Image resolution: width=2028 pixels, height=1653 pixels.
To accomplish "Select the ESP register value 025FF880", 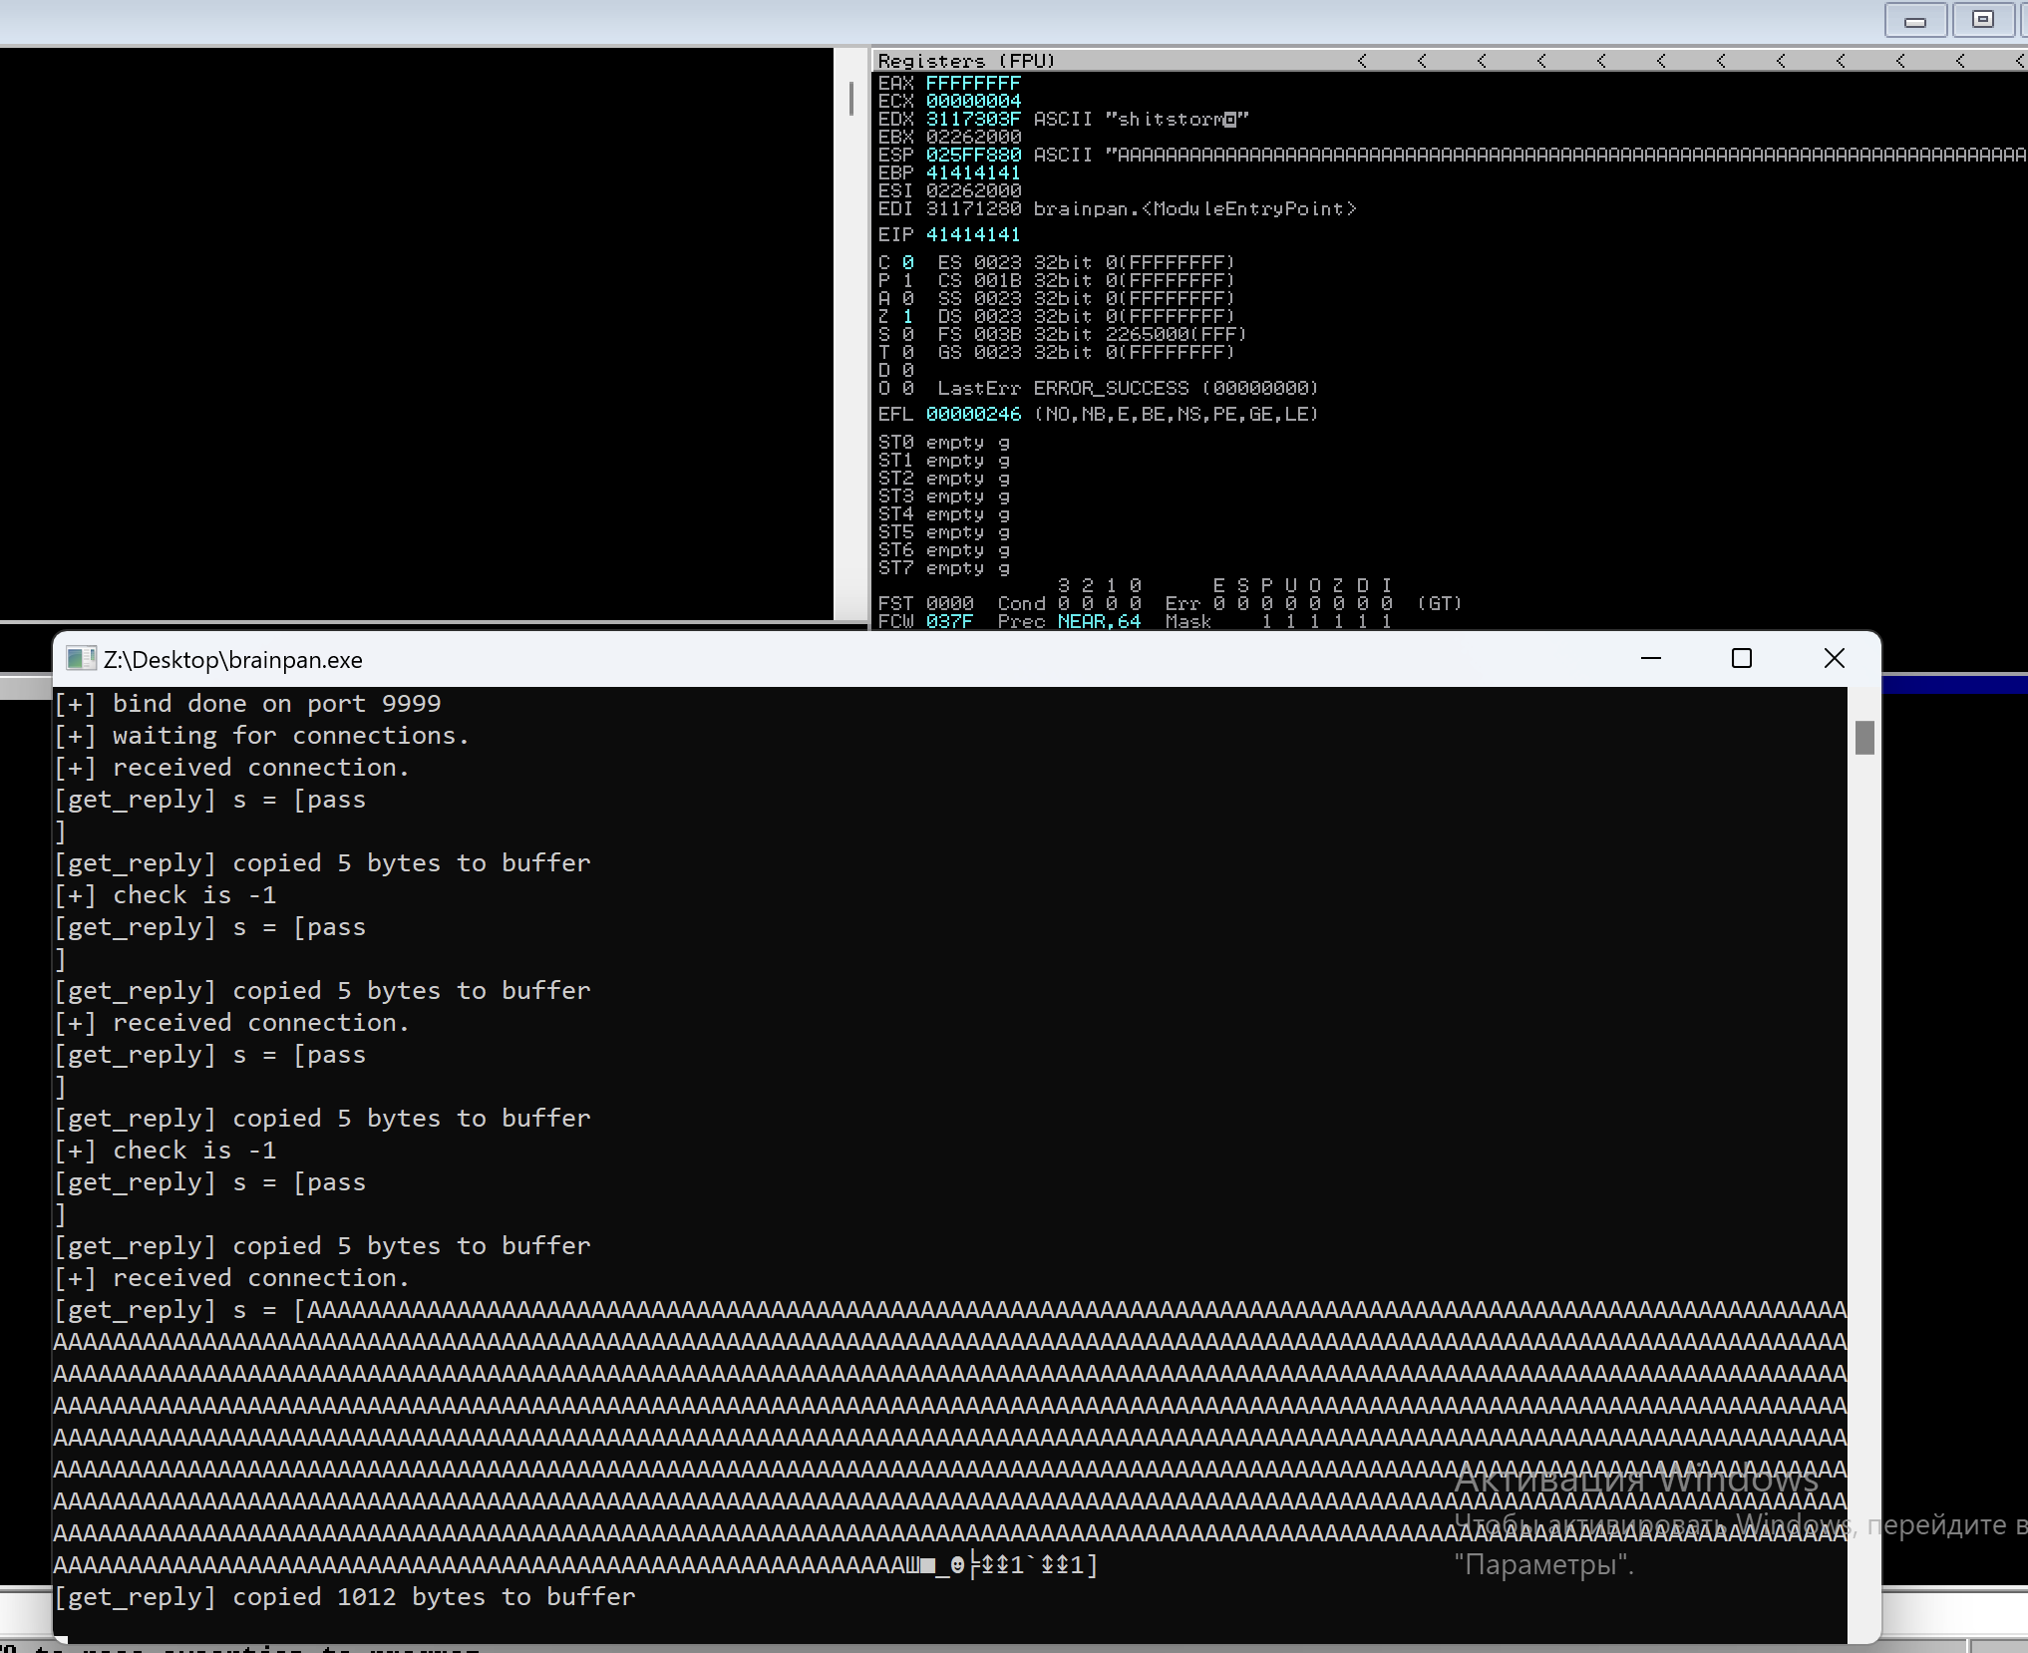I will [972, 155].
